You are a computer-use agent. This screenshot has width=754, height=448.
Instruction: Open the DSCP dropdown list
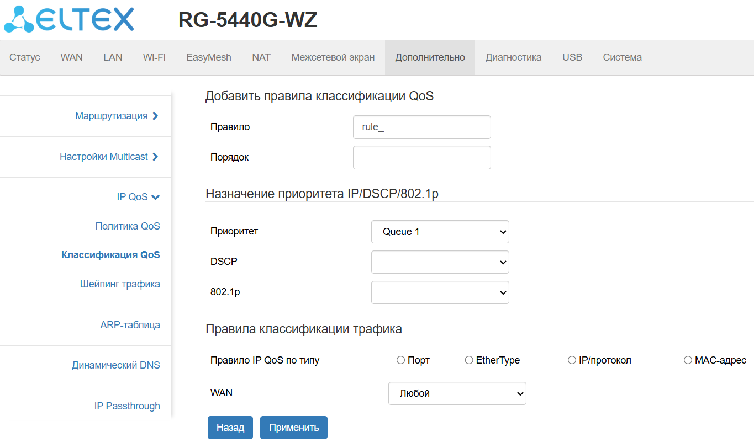[x=440, y=262]
